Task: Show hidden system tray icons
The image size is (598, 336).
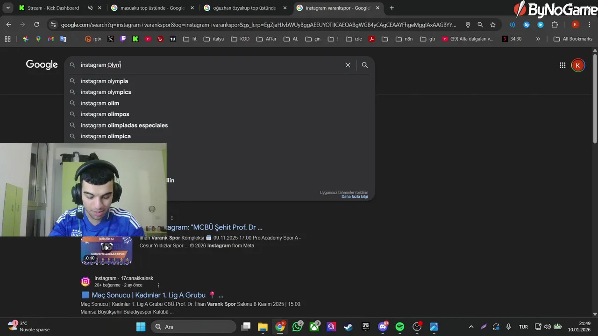Action: [471, 327]
